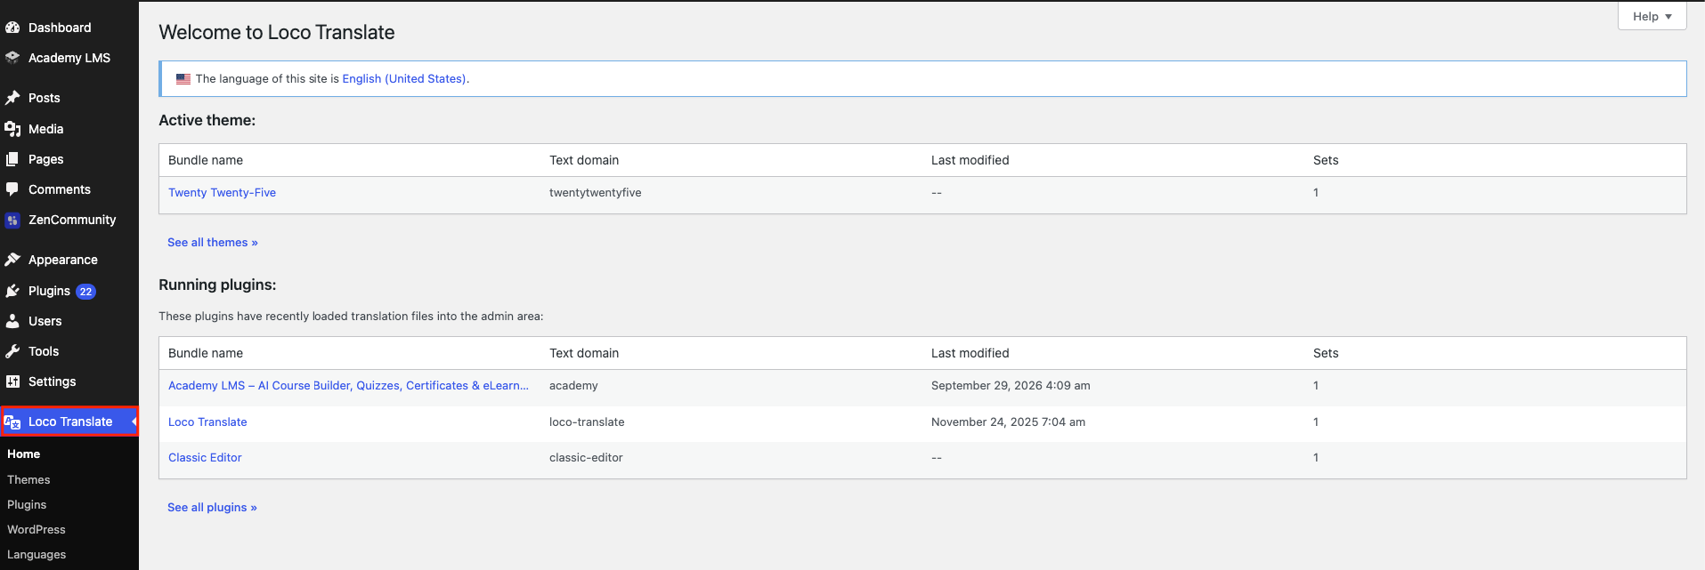Open the Settings menu item
Viewport: 1705px width, 570px height.
(x=53, y=381)
